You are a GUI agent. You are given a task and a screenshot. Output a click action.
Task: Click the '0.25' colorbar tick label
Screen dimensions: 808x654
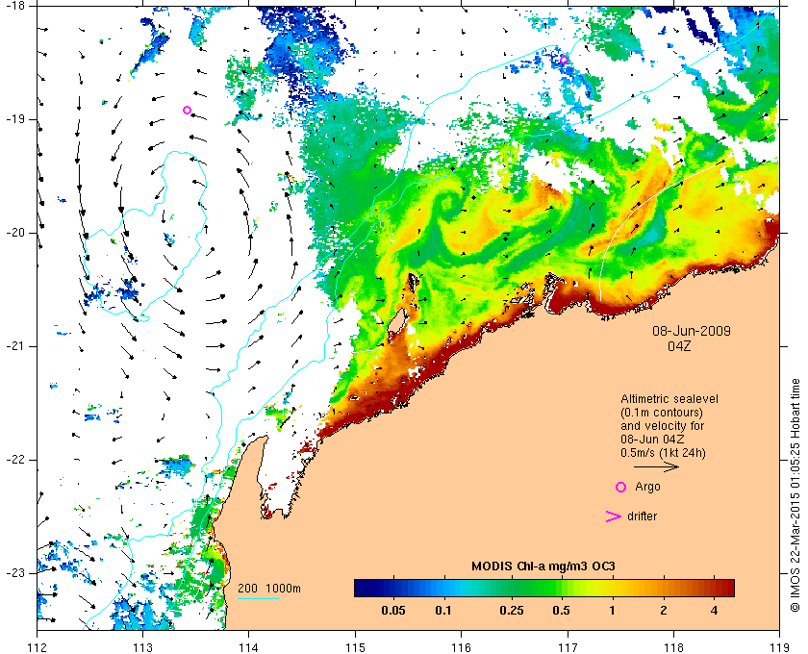click(x=512, y=612)
